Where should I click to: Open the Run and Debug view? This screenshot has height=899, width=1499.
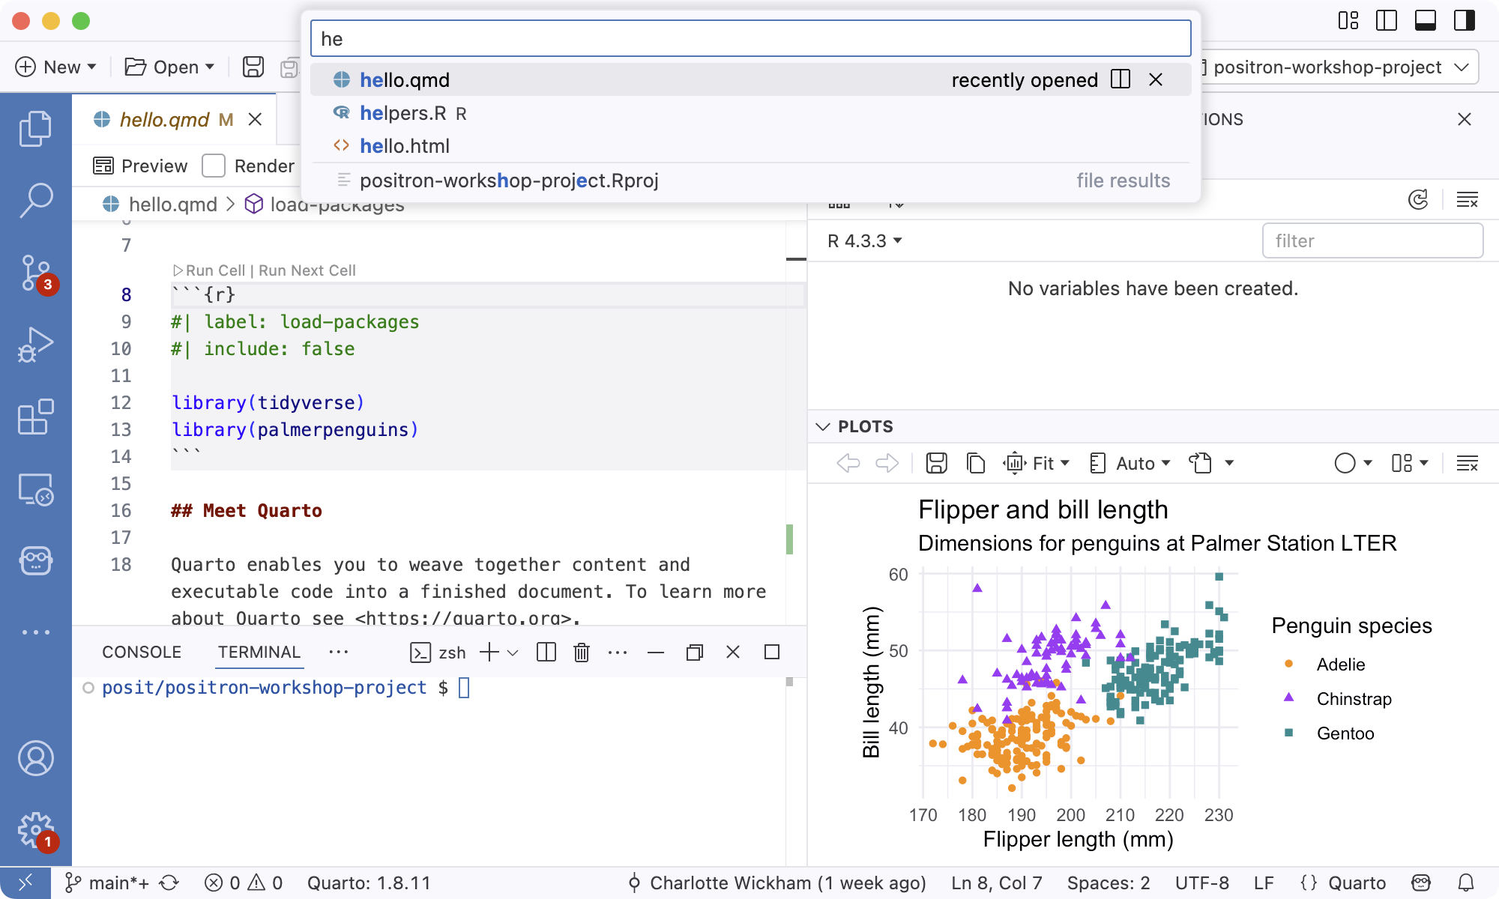tap(35, 345)
